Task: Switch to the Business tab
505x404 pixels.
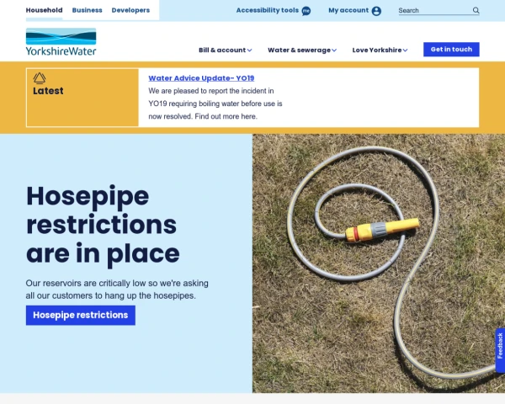Action: coord(87,10)
